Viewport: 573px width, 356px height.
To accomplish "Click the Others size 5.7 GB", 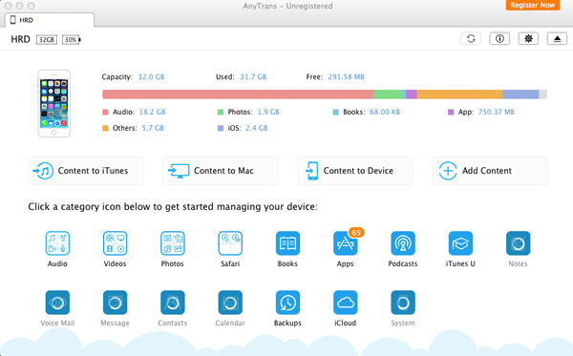I will (153, 128).
